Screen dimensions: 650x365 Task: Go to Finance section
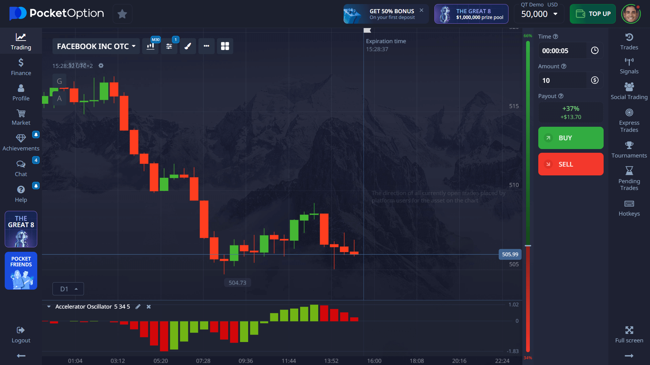[21, 67]
